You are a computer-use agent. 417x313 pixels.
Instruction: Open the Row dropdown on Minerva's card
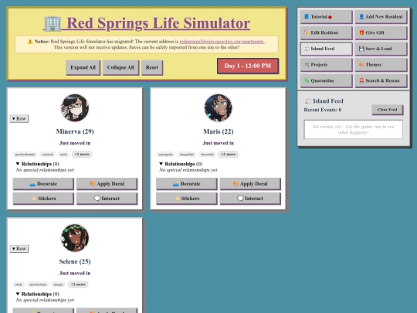19,119
